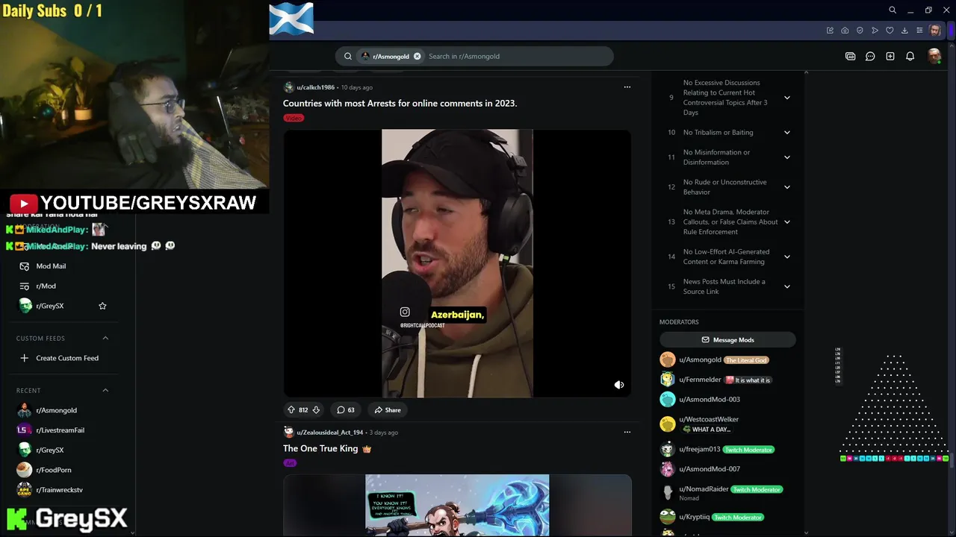
Task: Open The One True King artwork image
Action: coord(457,505)
